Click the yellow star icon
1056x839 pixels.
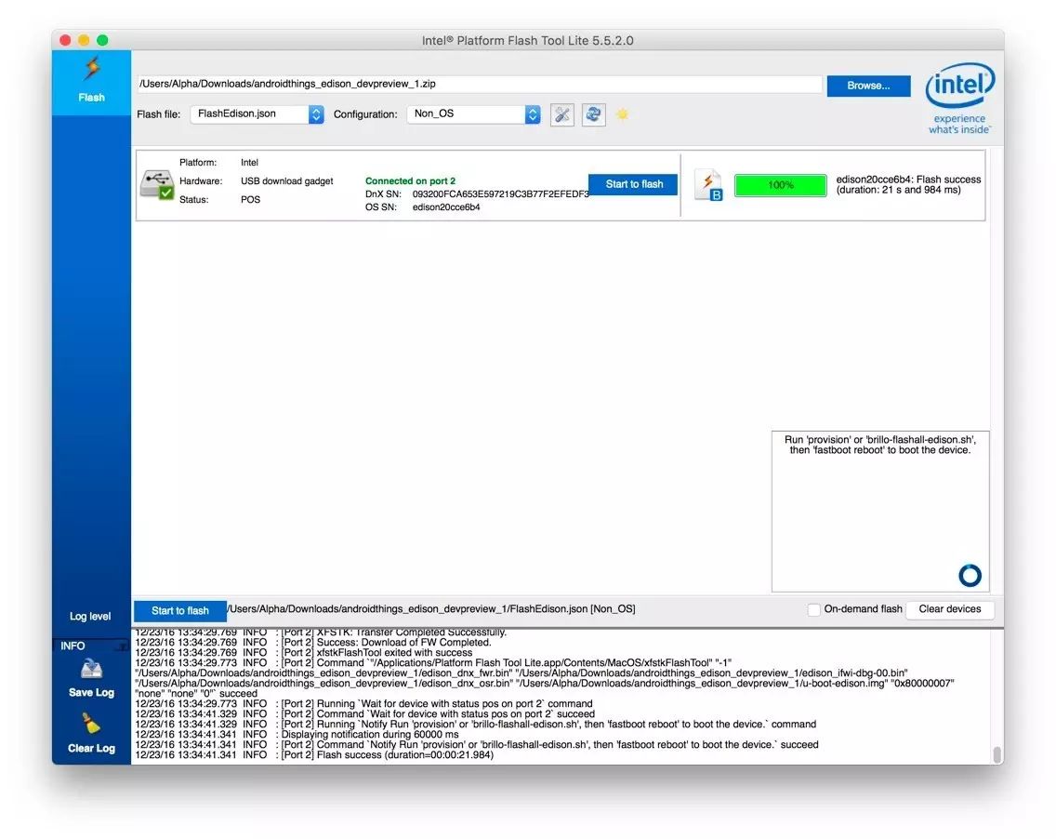(x=622, y=113)
